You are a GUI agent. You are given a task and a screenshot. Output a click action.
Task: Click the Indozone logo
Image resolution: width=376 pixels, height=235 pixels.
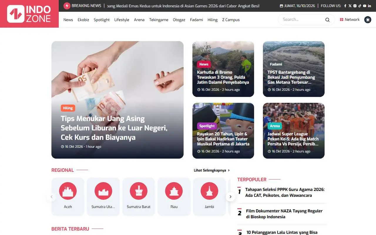click(x=29, y=14)
